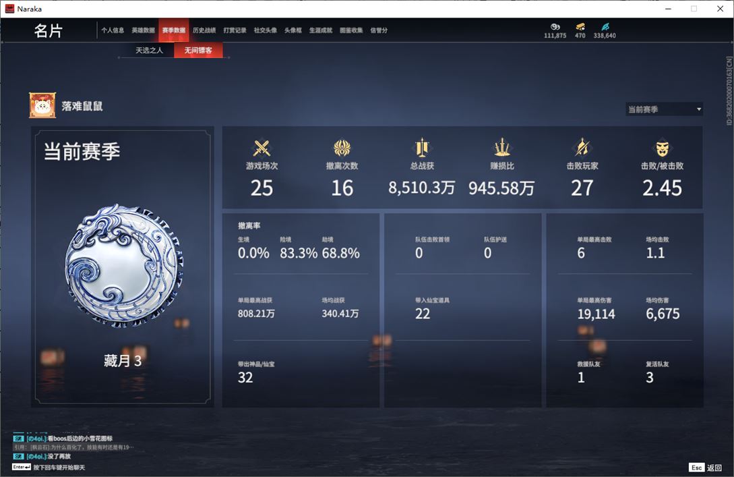Click the 赚损比 trident icon
This screenshot has width=734, height=477.
point(502,147)
